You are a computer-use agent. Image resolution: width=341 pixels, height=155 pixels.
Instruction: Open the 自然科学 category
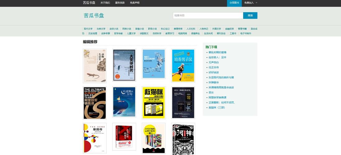click(157, 33)
